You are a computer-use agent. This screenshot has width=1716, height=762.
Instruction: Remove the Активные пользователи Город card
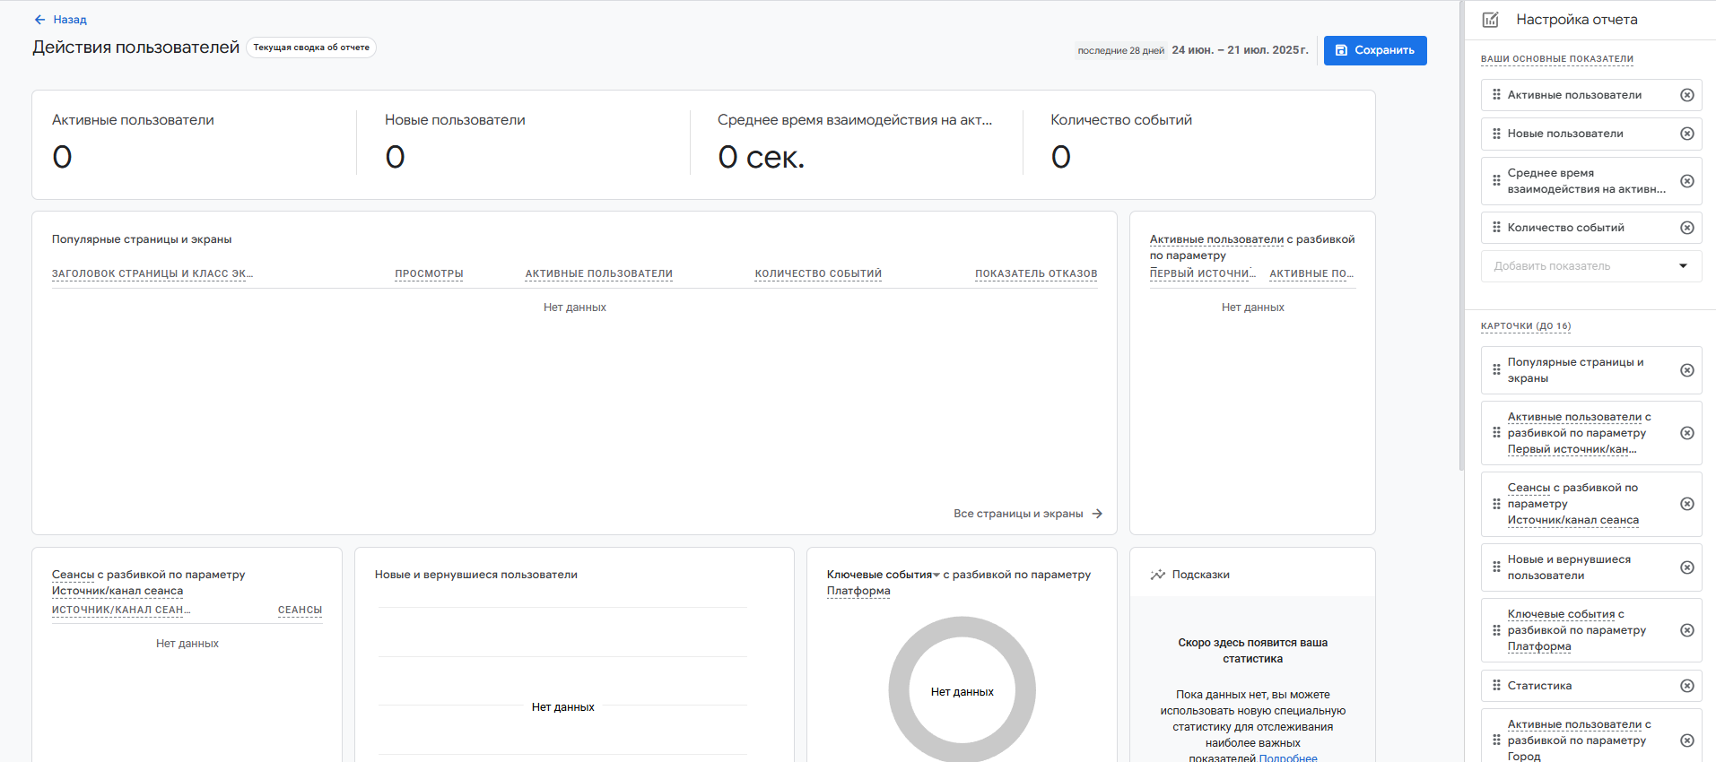tap(1687, 740)
